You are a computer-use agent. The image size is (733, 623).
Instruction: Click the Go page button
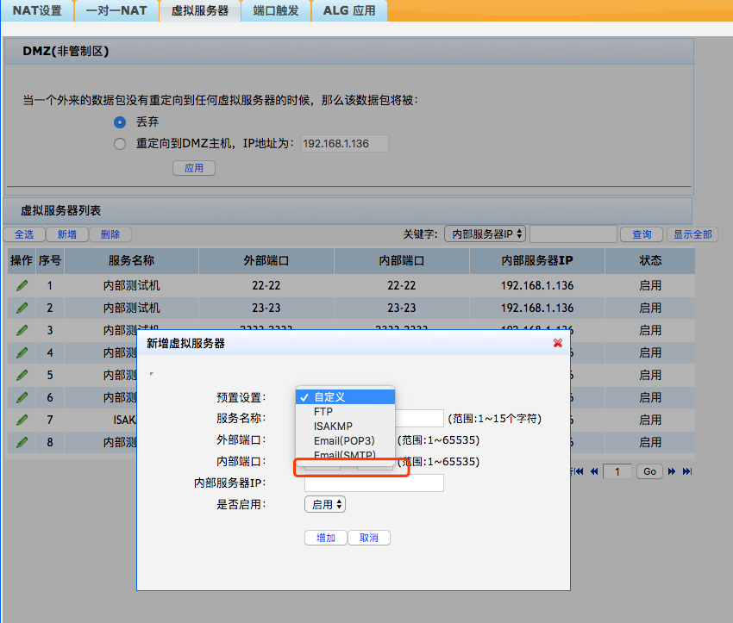click(x=650, y=471)
